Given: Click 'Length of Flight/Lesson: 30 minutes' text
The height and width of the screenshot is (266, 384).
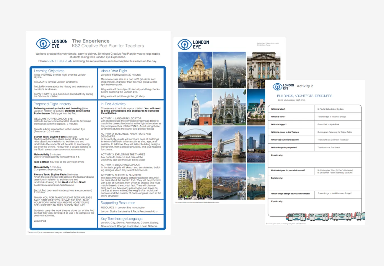Looking at the screenshot, I should click(x=121, y=75).
